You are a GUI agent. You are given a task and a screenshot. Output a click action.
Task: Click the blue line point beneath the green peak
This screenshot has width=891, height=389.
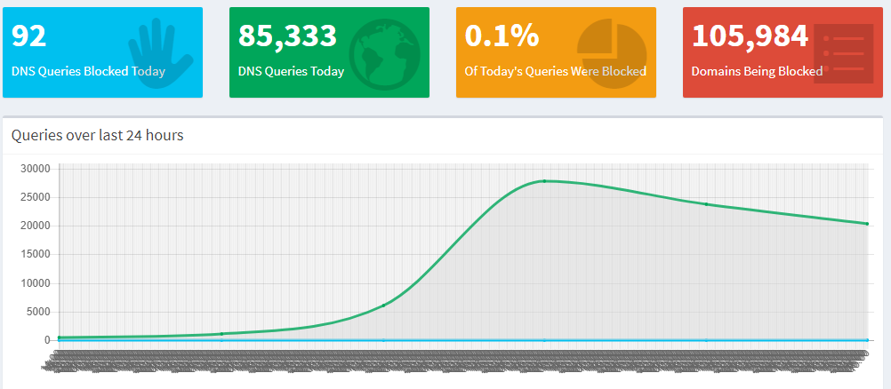(x=544, y=339)
